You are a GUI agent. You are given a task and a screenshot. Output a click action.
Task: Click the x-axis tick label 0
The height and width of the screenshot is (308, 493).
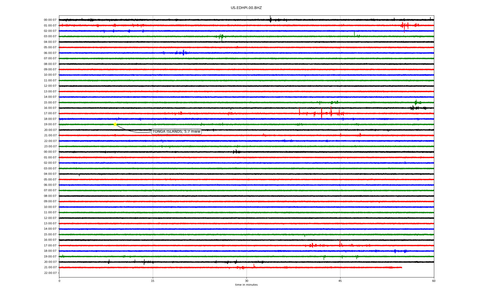(59, 281)
